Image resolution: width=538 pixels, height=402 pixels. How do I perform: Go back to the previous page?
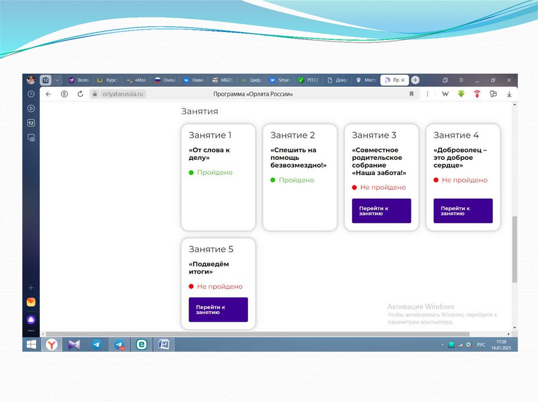48,94
